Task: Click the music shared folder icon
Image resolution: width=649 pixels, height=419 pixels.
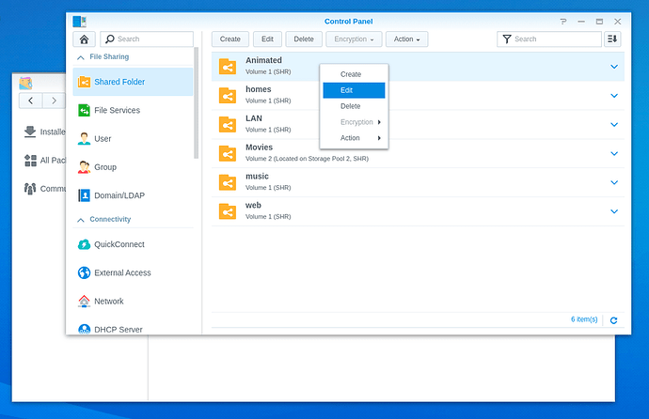Action: (x=228, y=182)
